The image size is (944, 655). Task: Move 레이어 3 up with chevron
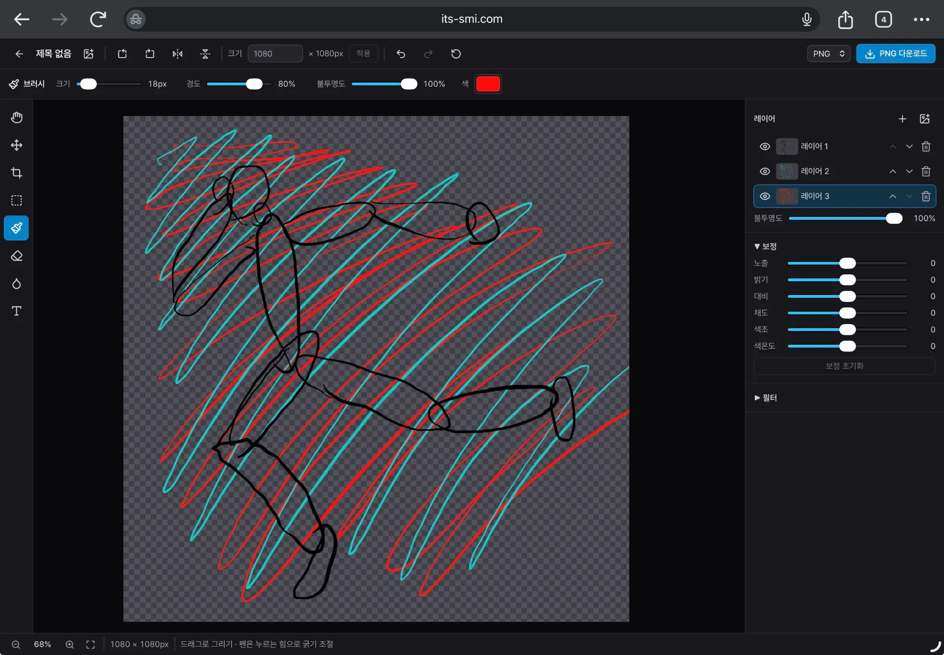892,196
